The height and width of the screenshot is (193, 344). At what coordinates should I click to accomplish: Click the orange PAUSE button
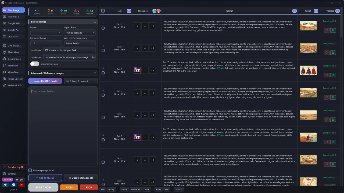click(69, 187)
